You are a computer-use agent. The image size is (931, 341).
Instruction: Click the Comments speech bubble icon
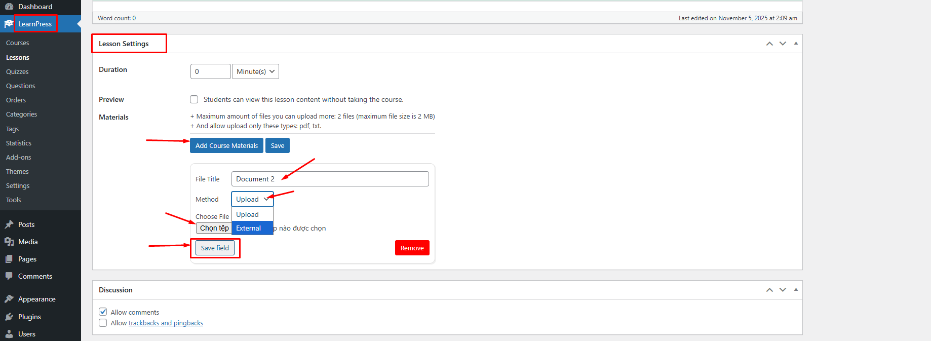point(9,276)
